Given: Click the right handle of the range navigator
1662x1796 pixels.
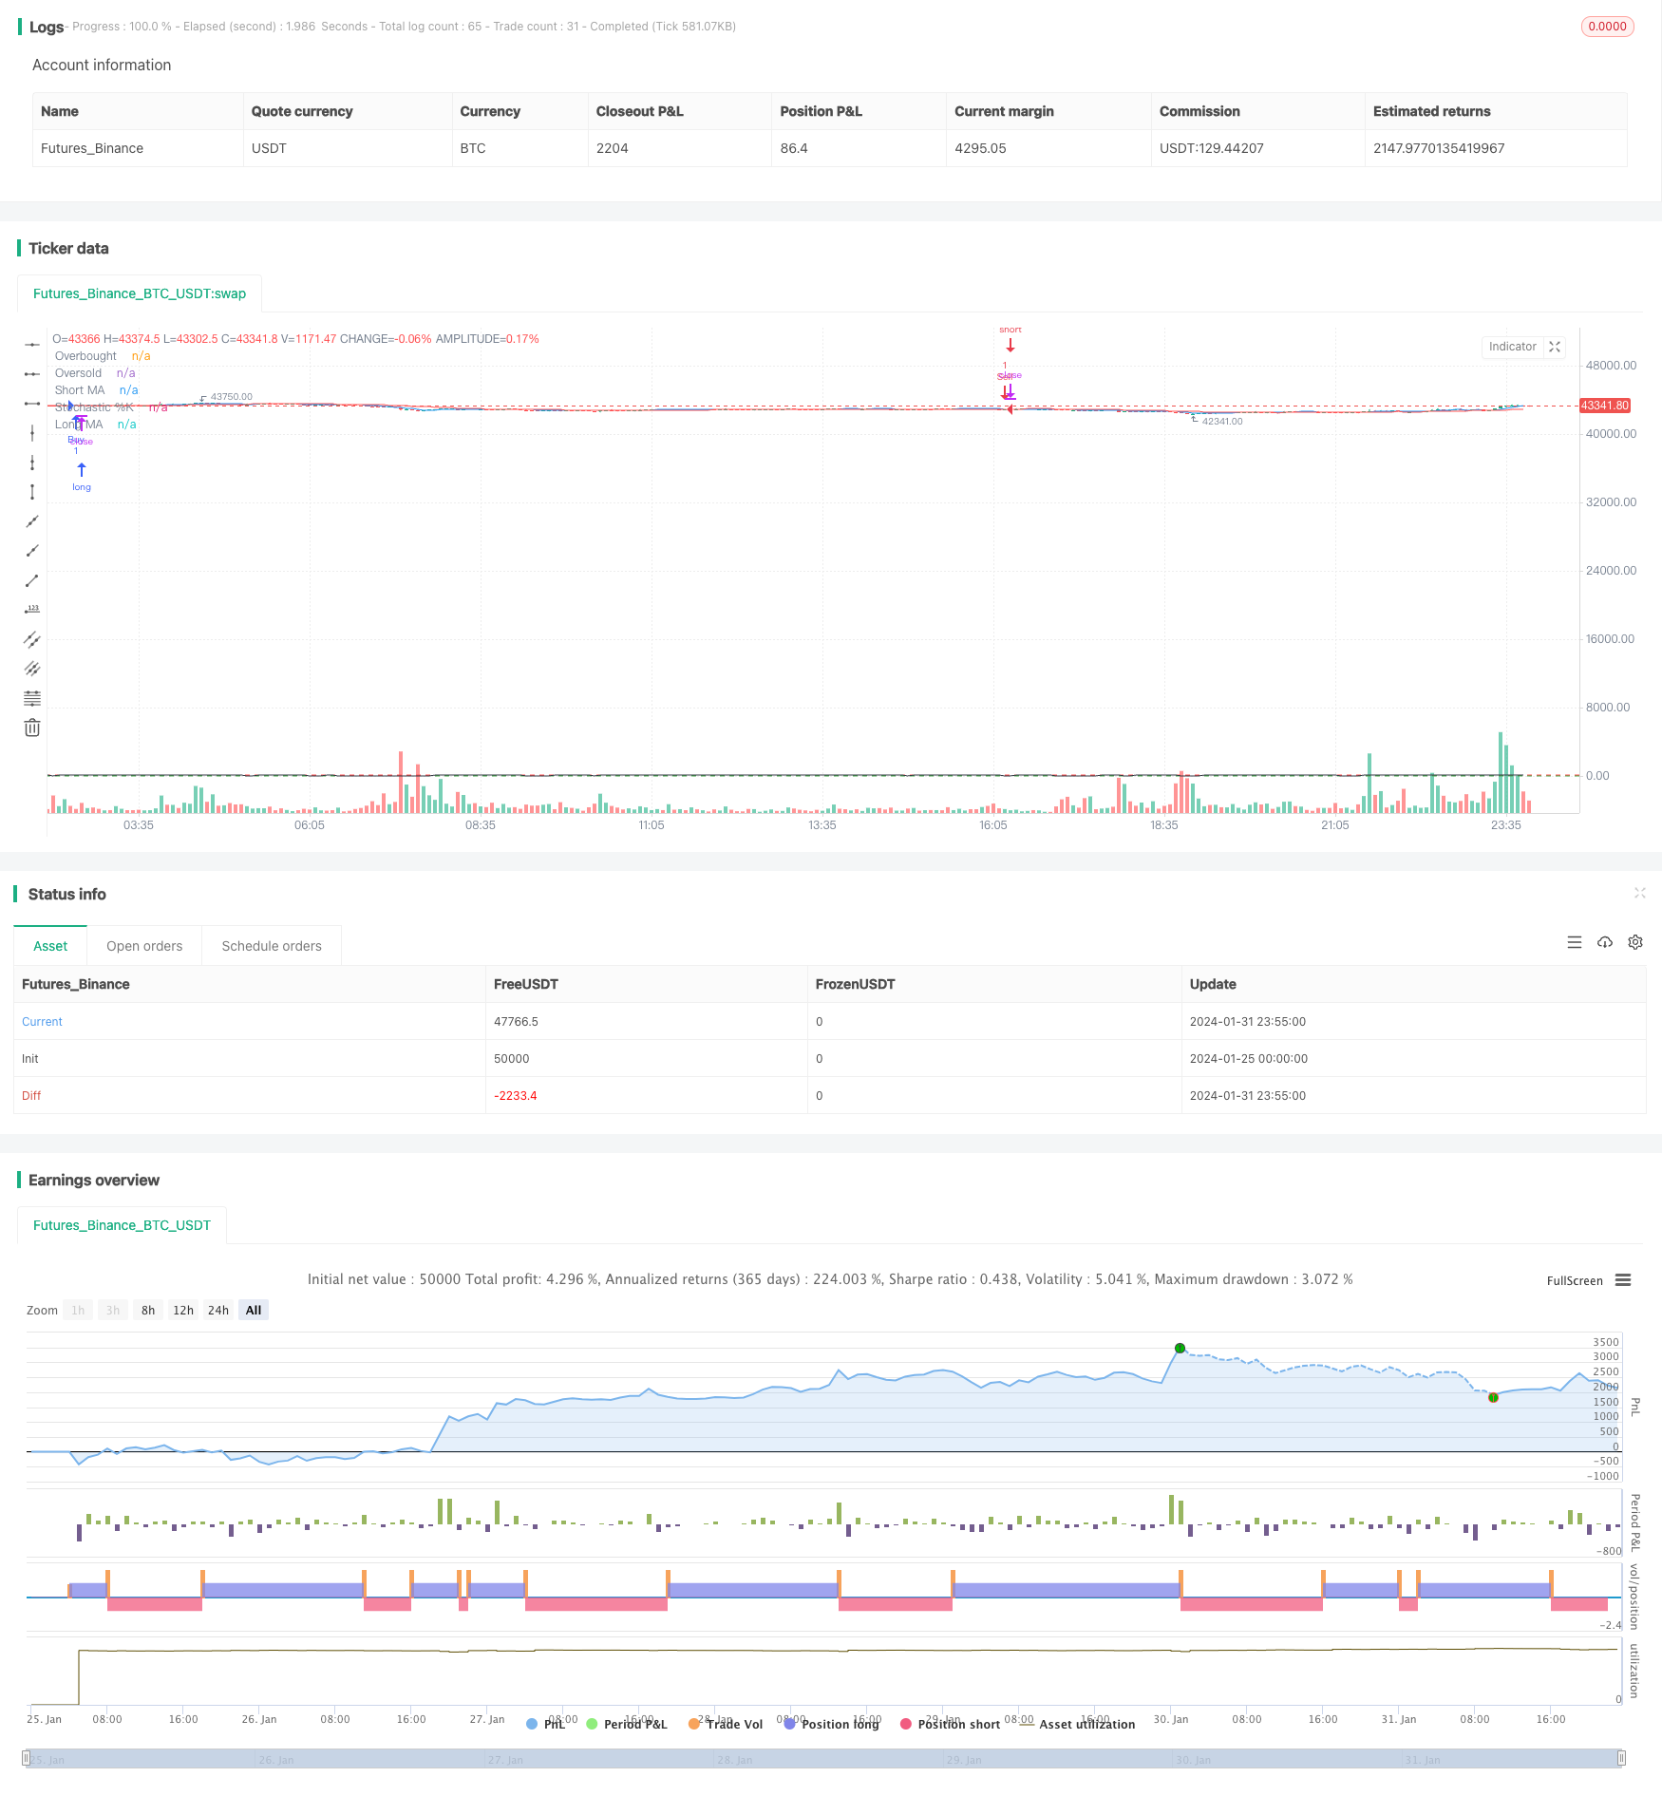Looking at the screenshot, I should [1622, 1758].
